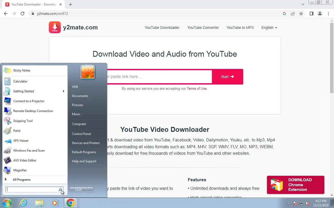This screenshot has height=208, width=334.
Task: Bookmark this page with star icon
Action: 301,14
